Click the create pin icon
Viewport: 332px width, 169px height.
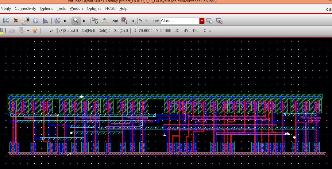[x=115, y=21]
